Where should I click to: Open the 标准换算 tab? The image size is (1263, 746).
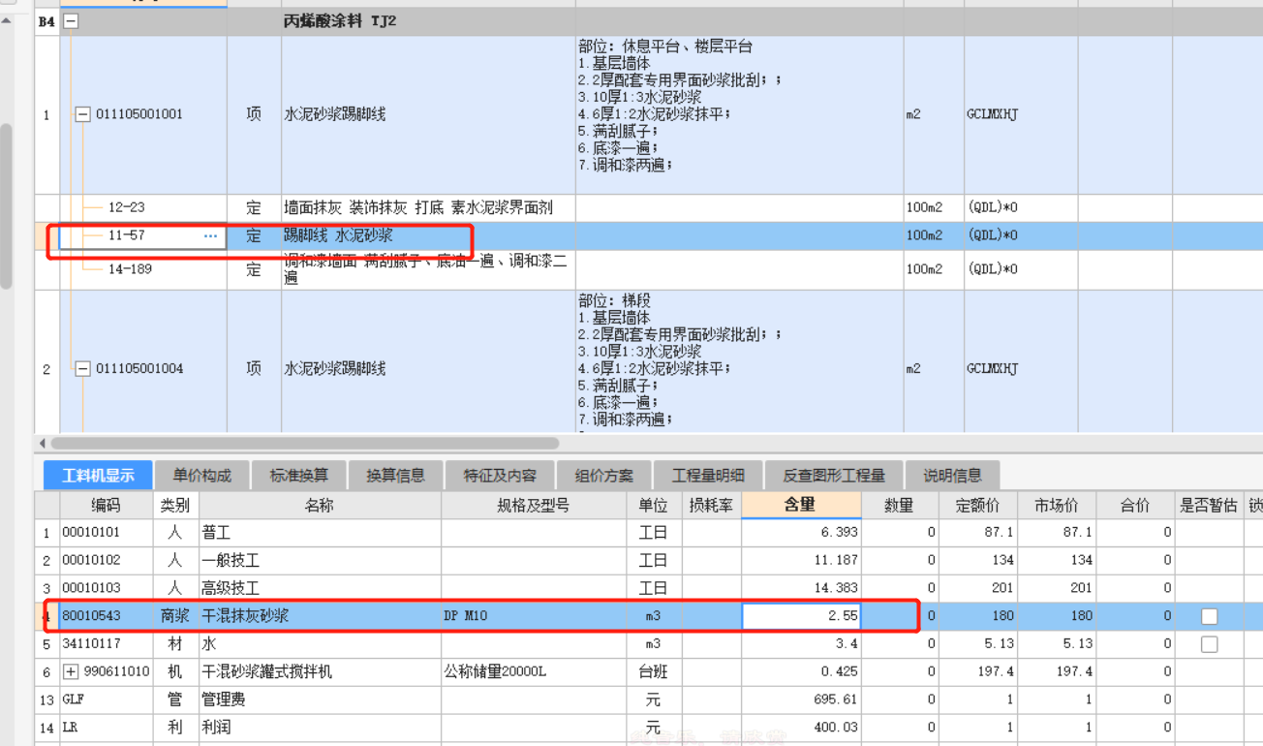298,476
